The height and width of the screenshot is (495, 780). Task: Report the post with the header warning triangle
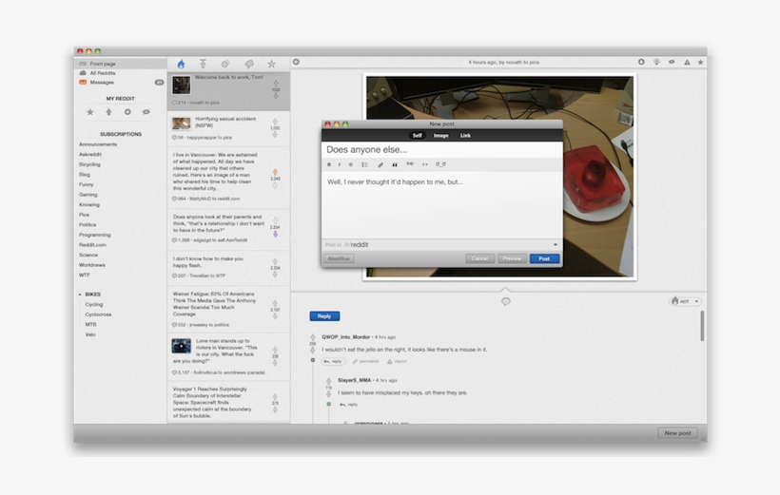687,62
